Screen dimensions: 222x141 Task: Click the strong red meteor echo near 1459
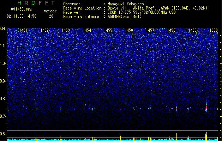tap(206, 108)
